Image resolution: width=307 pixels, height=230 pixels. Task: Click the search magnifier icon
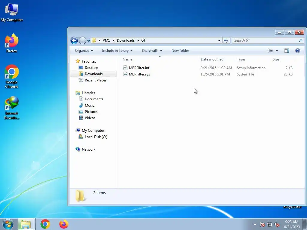click(300, 40)
